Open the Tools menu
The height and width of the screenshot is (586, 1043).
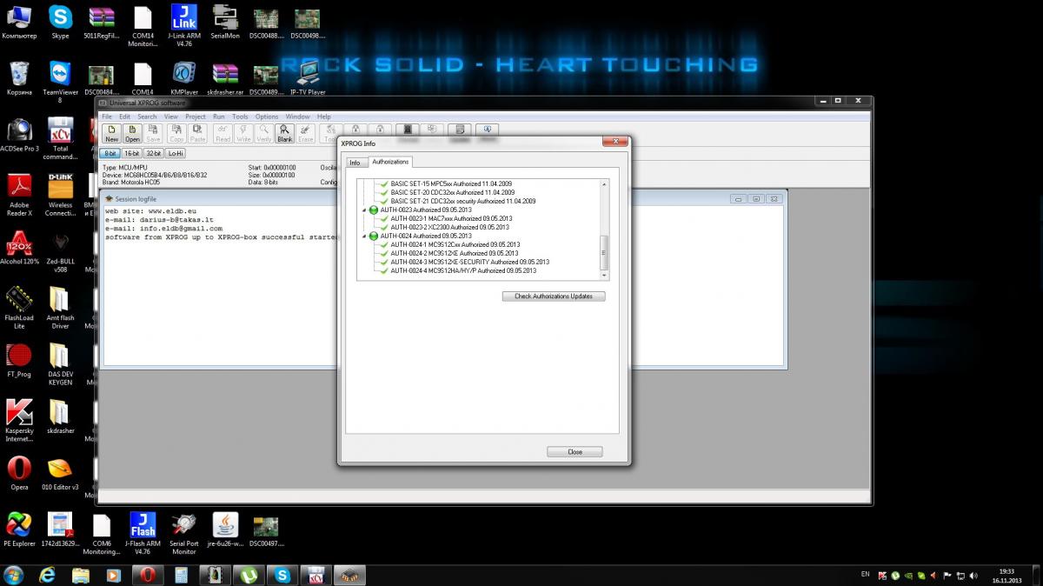coord(240,117)
